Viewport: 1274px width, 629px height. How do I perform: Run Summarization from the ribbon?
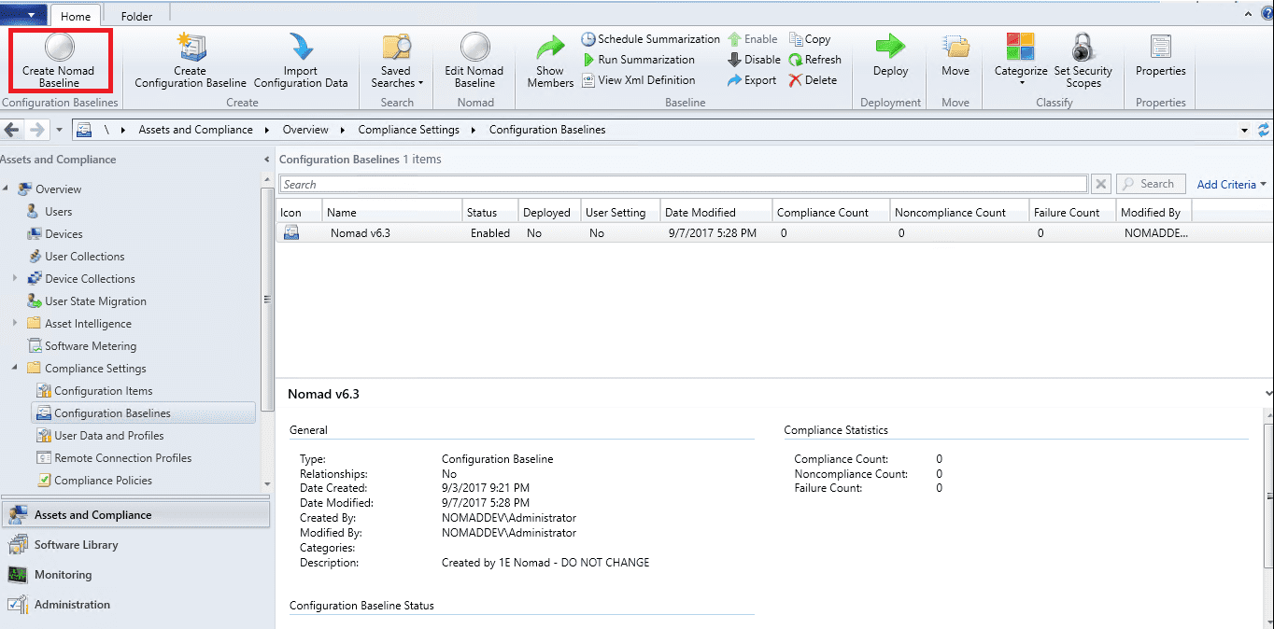(x=639, y=60)
